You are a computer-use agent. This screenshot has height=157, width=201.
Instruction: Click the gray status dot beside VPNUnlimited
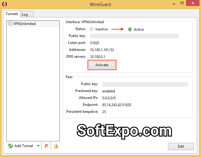point(10,24)
